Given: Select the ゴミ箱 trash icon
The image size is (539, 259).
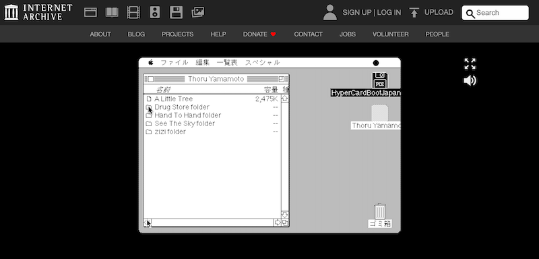Looking at the screenshot, I should click(380, 211).
